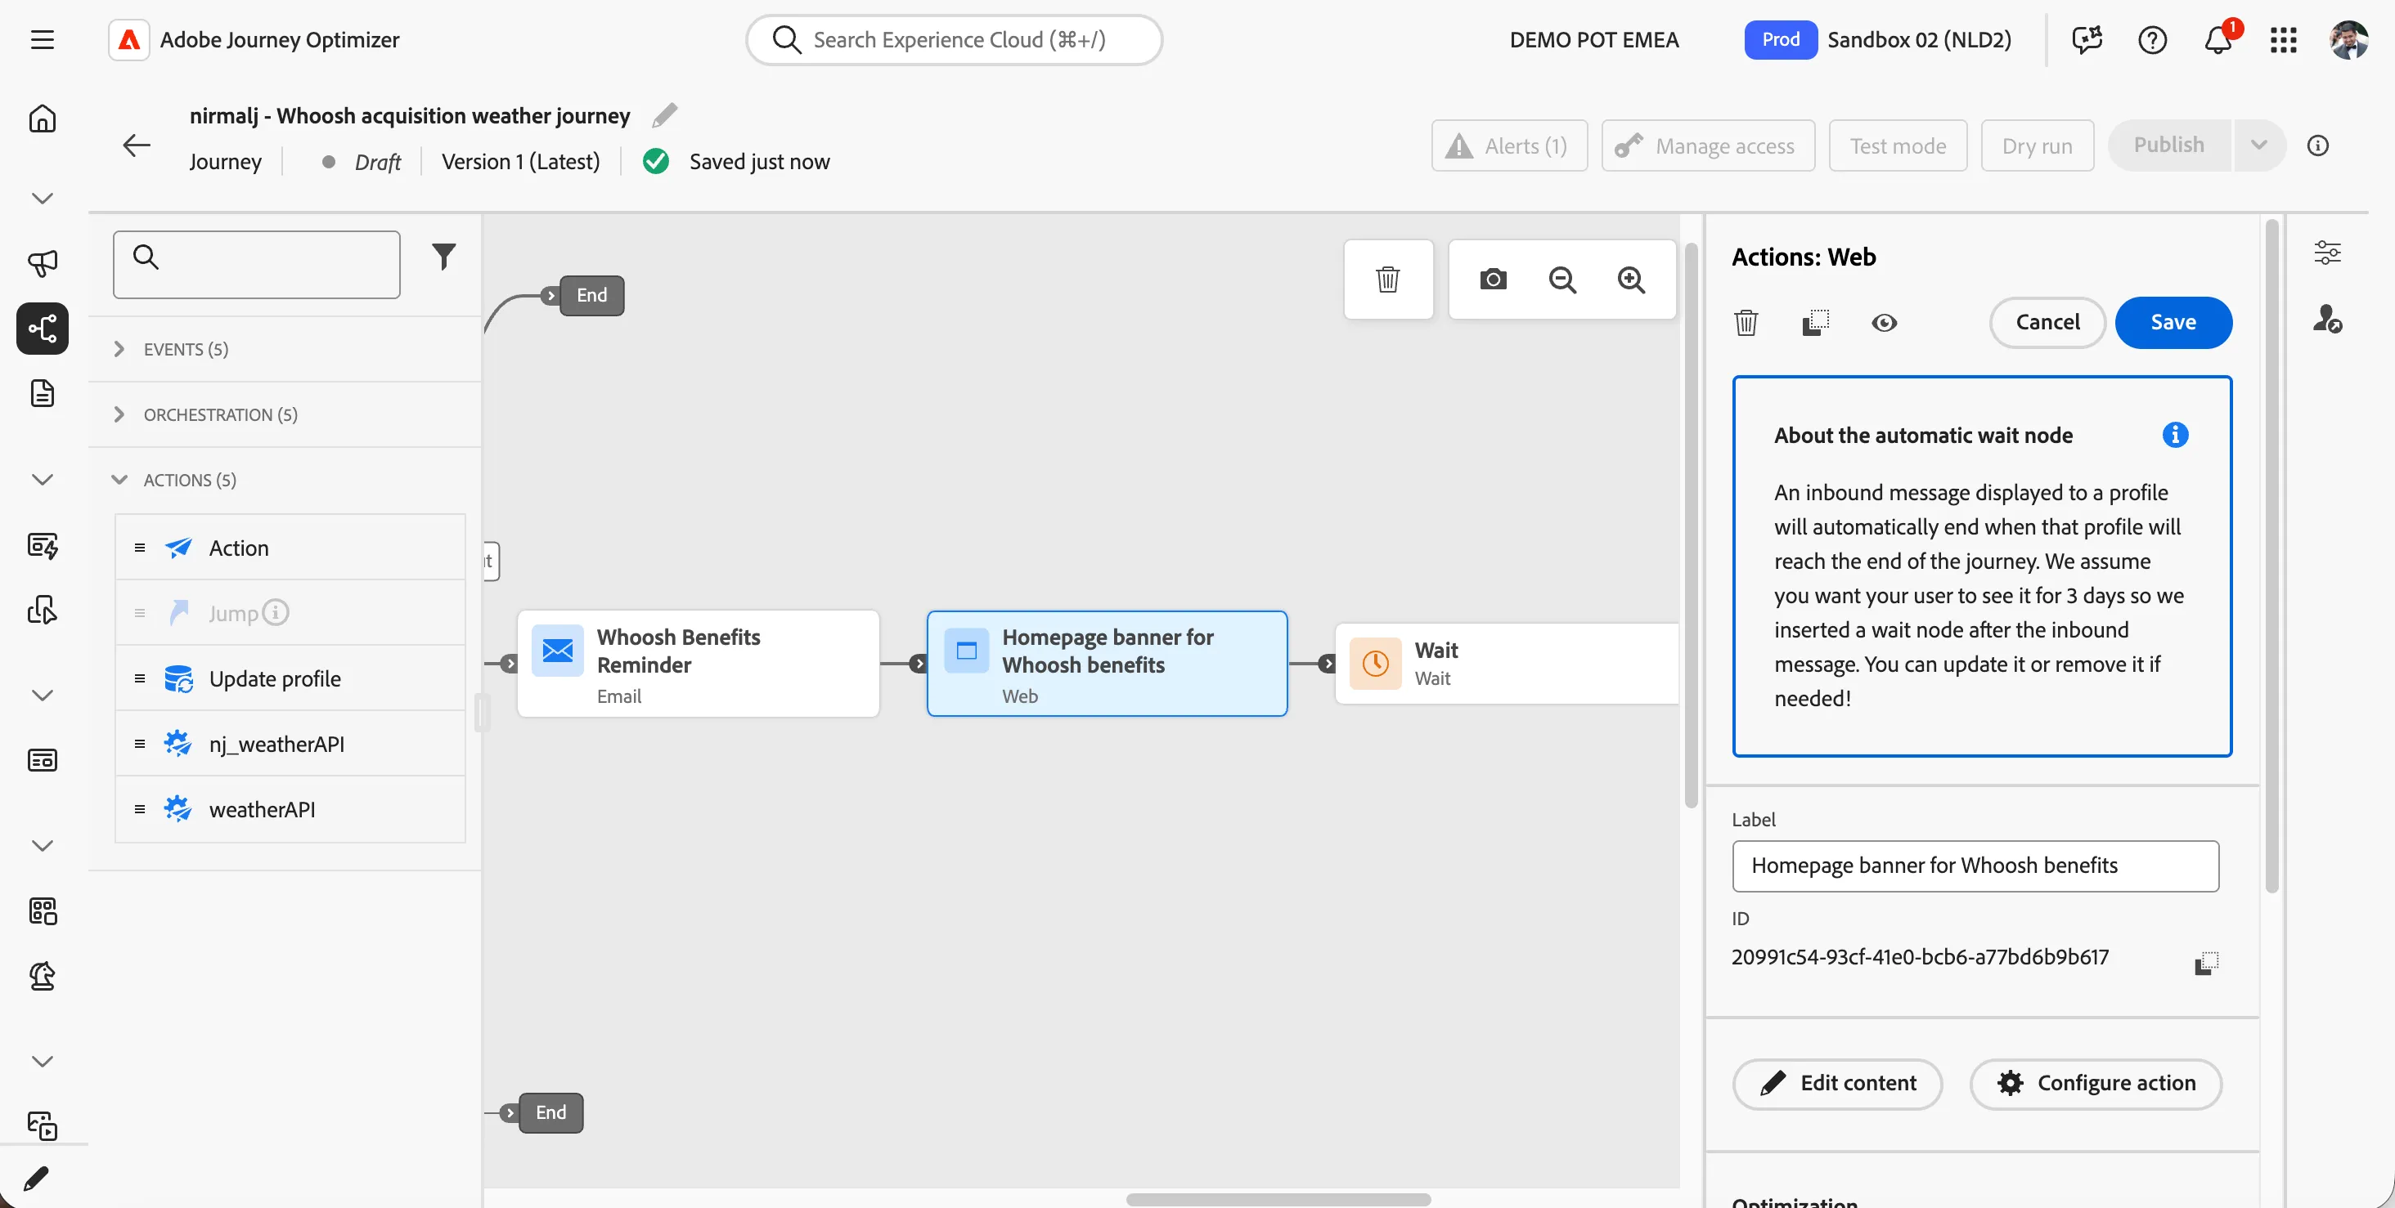Viewport: 2395px width, 1208px height.
Task: Click the Label input field
Action: click(x=1975, y=866)
